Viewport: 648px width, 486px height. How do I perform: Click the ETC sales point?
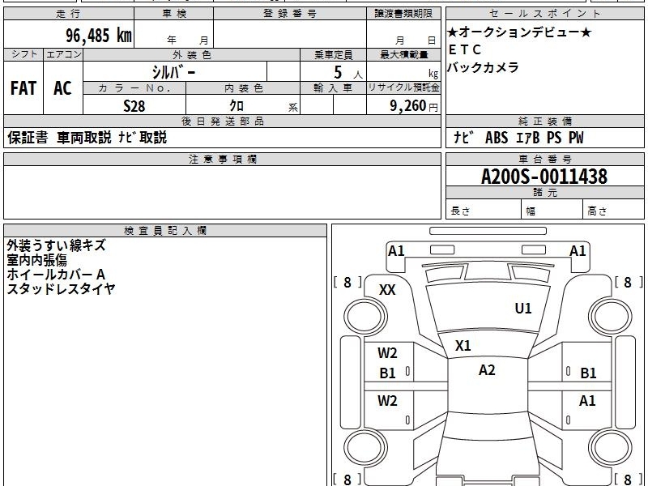click(x=465, y=49)
